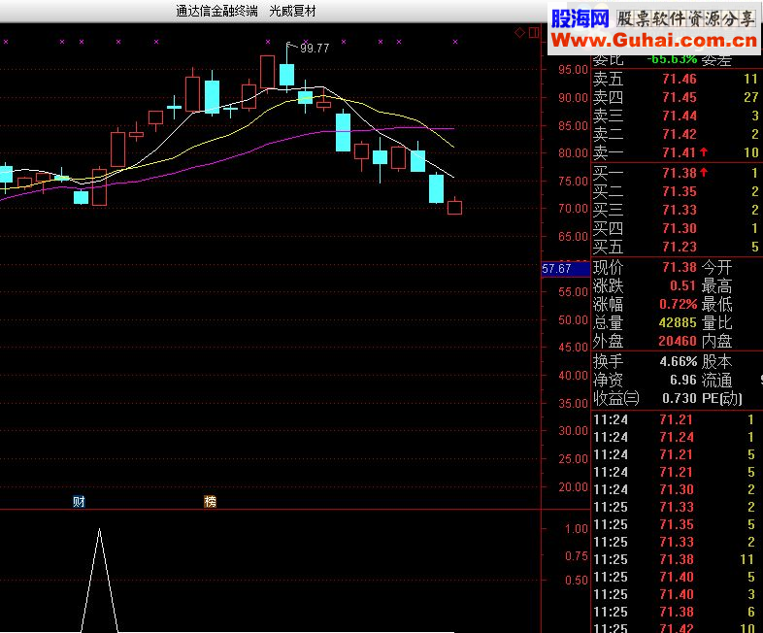Click the 内盘 label

point(716,341)
